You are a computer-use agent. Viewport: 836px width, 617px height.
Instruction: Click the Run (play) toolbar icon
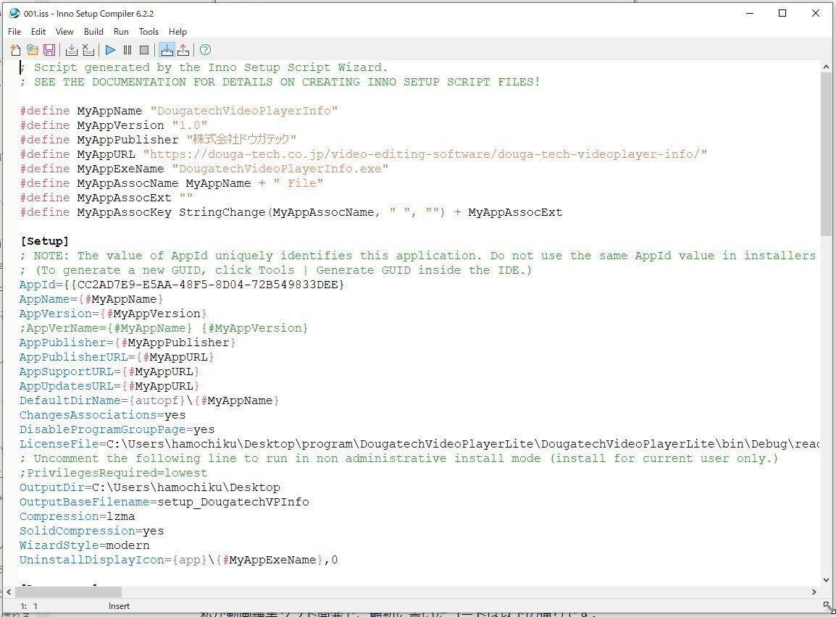[110, 50]
